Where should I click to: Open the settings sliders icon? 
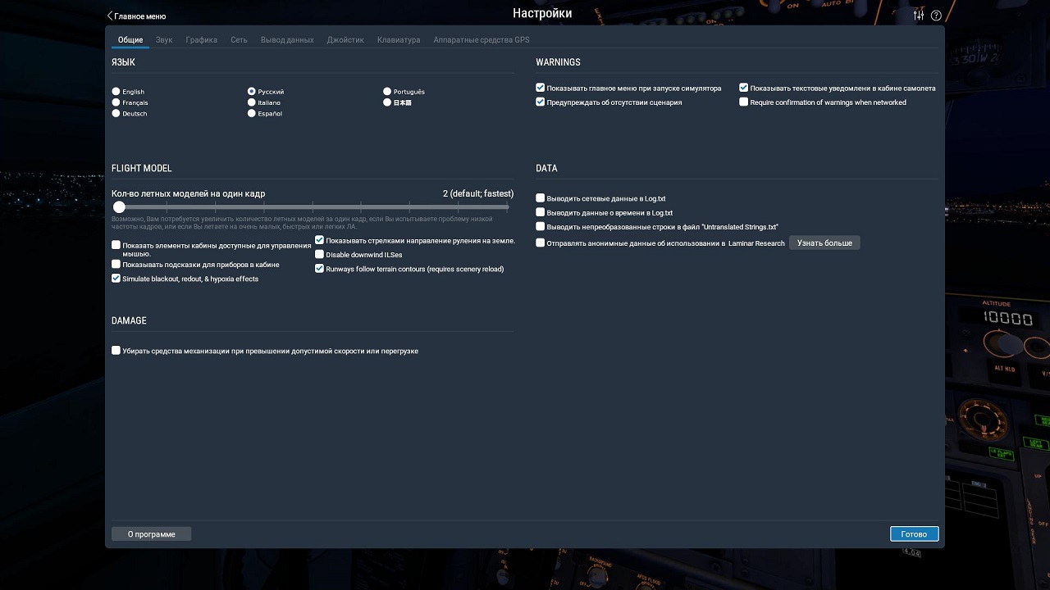(x=919, y=16)
